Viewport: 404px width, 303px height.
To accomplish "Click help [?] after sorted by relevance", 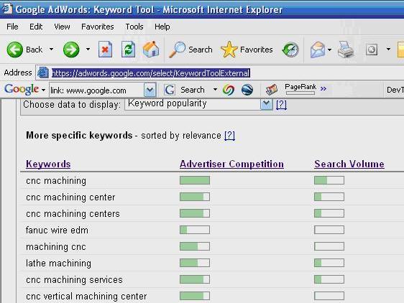I will pos(229,136).
